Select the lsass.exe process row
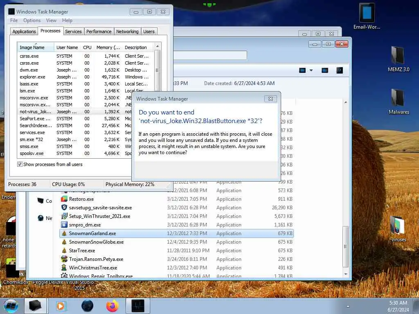 click(x=85, y=84)
